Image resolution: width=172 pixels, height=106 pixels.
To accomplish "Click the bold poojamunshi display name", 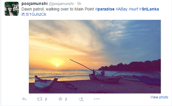I will tap(35, 3).
